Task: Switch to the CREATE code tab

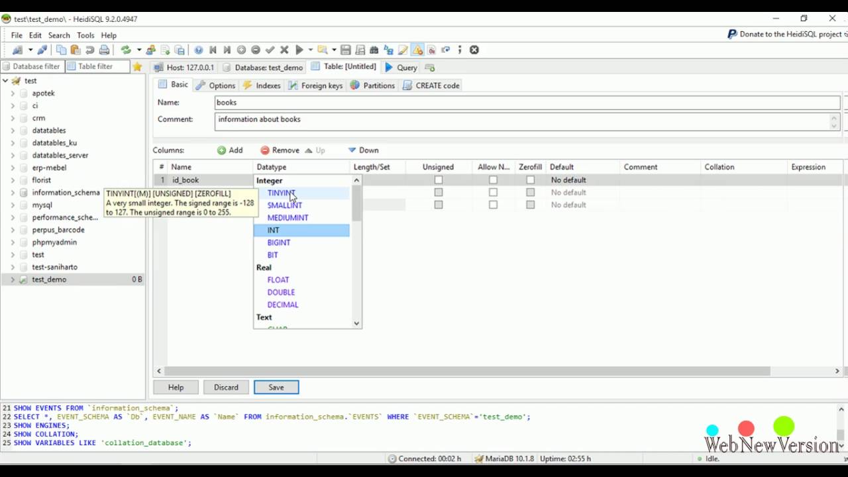Action: pyautogui.click(x=431, y=85)
